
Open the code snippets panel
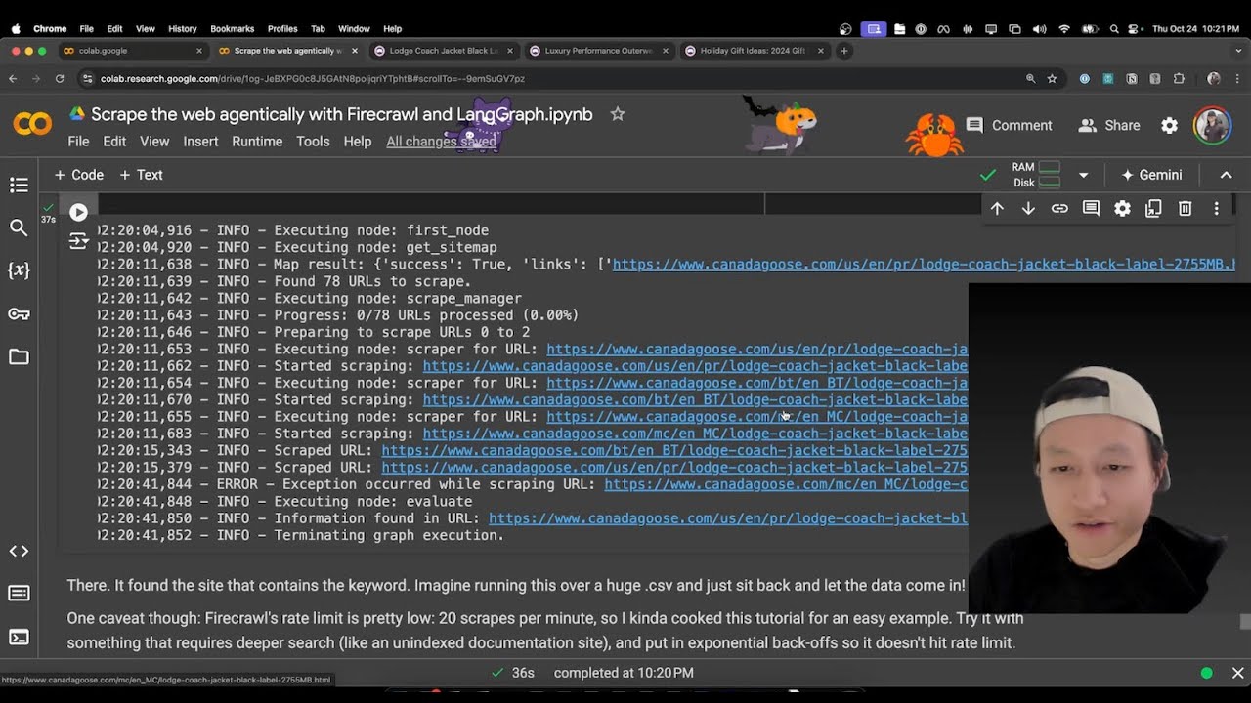tap(19, 551)
